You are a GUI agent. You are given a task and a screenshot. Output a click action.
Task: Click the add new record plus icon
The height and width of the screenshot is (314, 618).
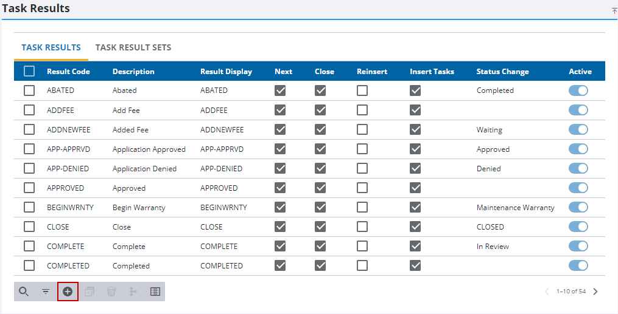coord(68,292)
